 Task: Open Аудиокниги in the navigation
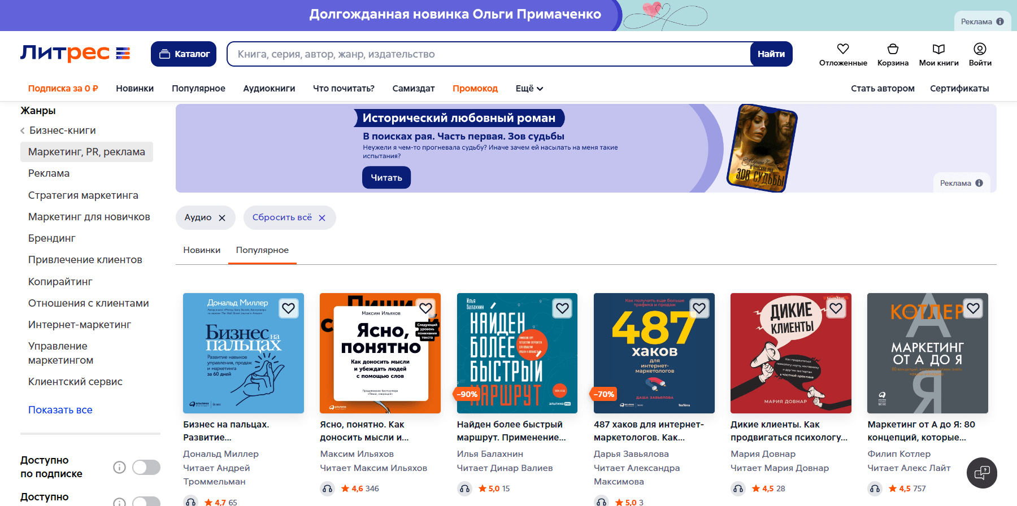click(269, 89)
